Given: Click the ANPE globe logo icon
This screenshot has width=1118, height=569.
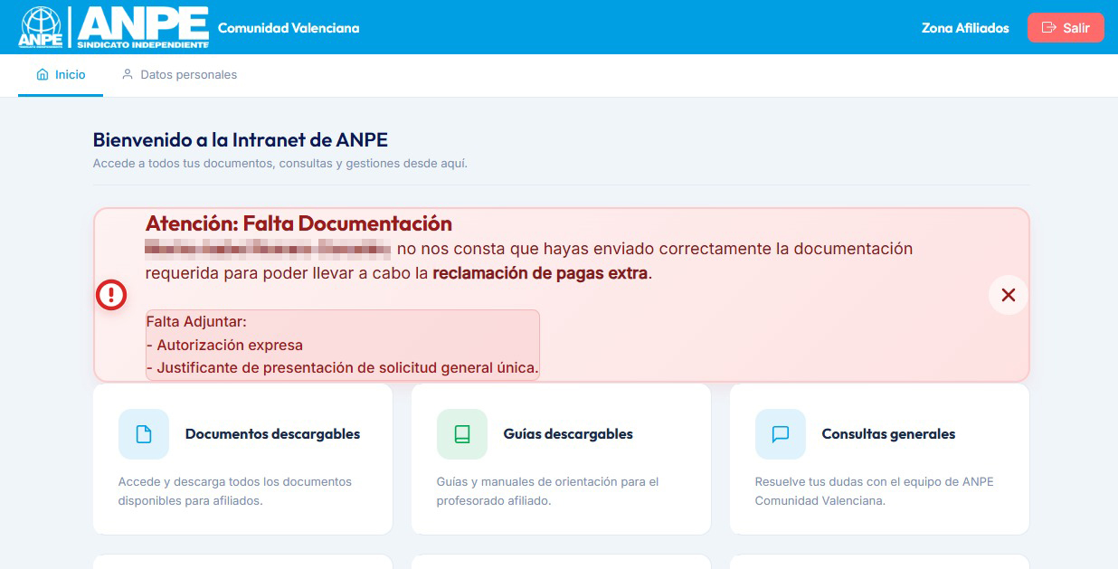Looking at the screenshot, I should tap(41, 27).
